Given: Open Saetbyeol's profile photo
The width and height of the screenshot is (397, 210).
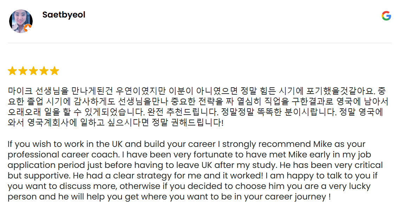Looking at the screenshot, I should click(20, 21).
